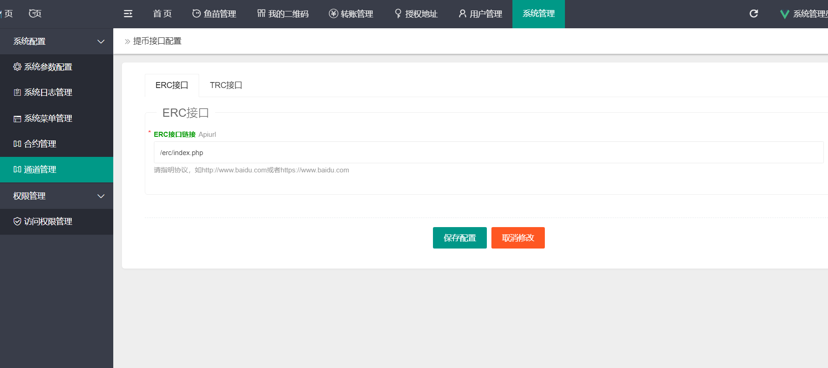Viewport: 828px width, 368px height.
Task: Go to 转账管理 in the top menu
Action: 351,14
